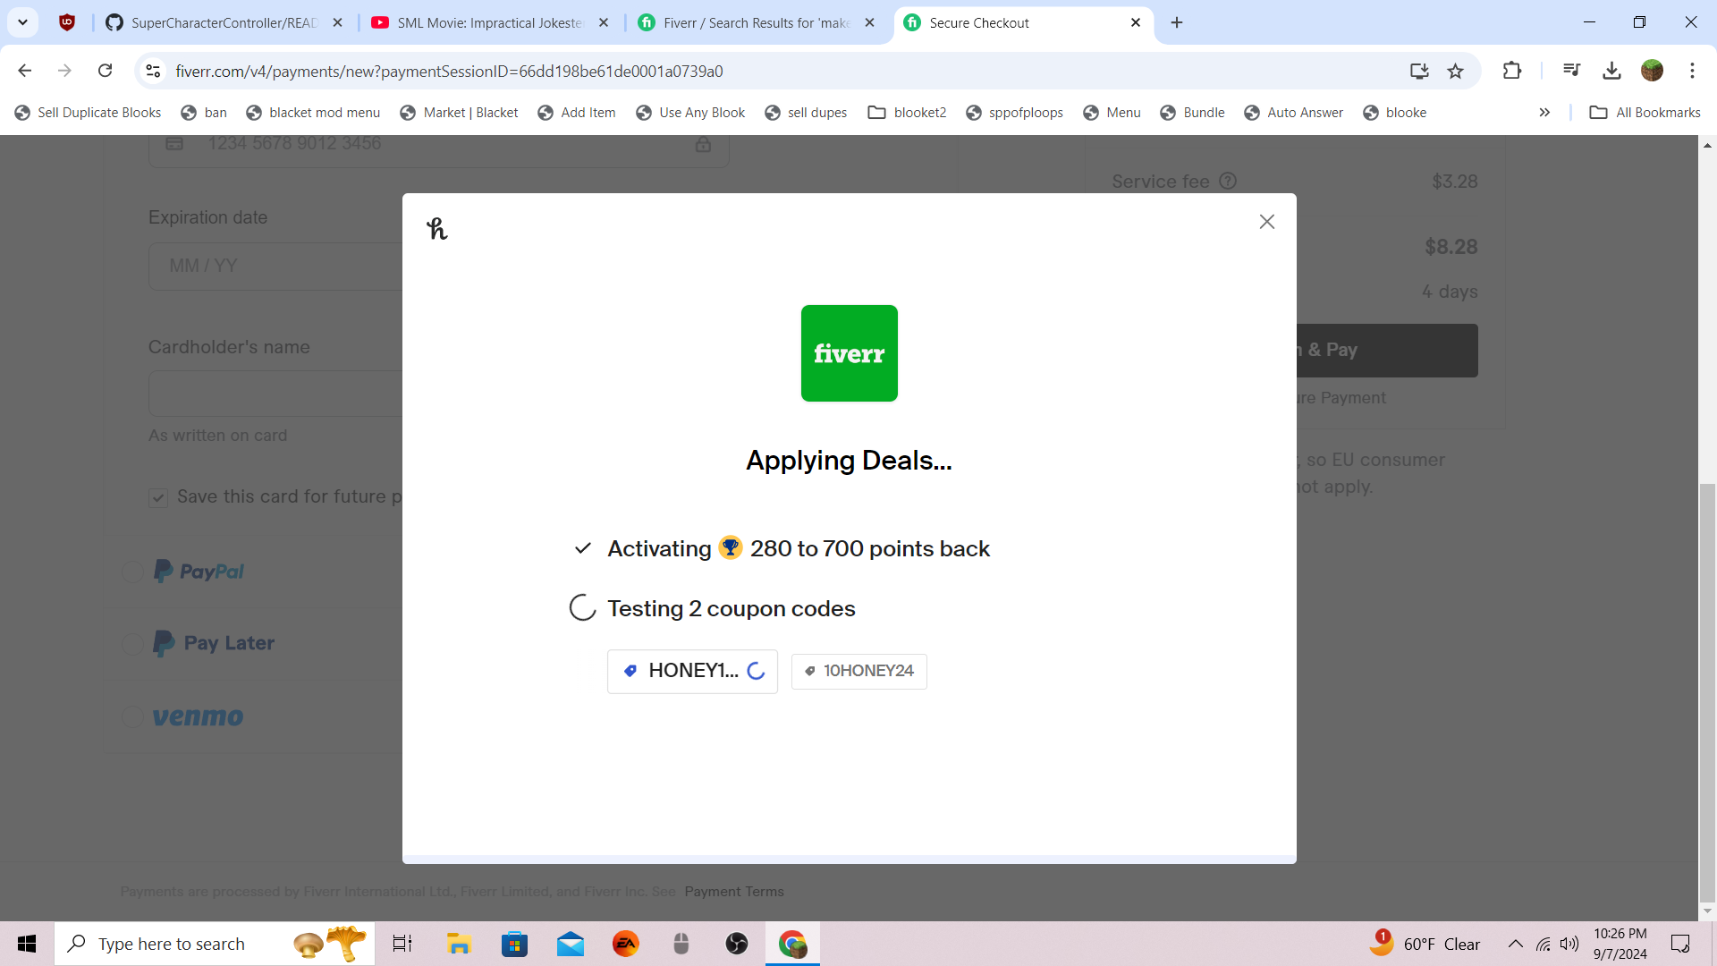Reload the checkout page

pyautogui.click(x=105, y=71)
